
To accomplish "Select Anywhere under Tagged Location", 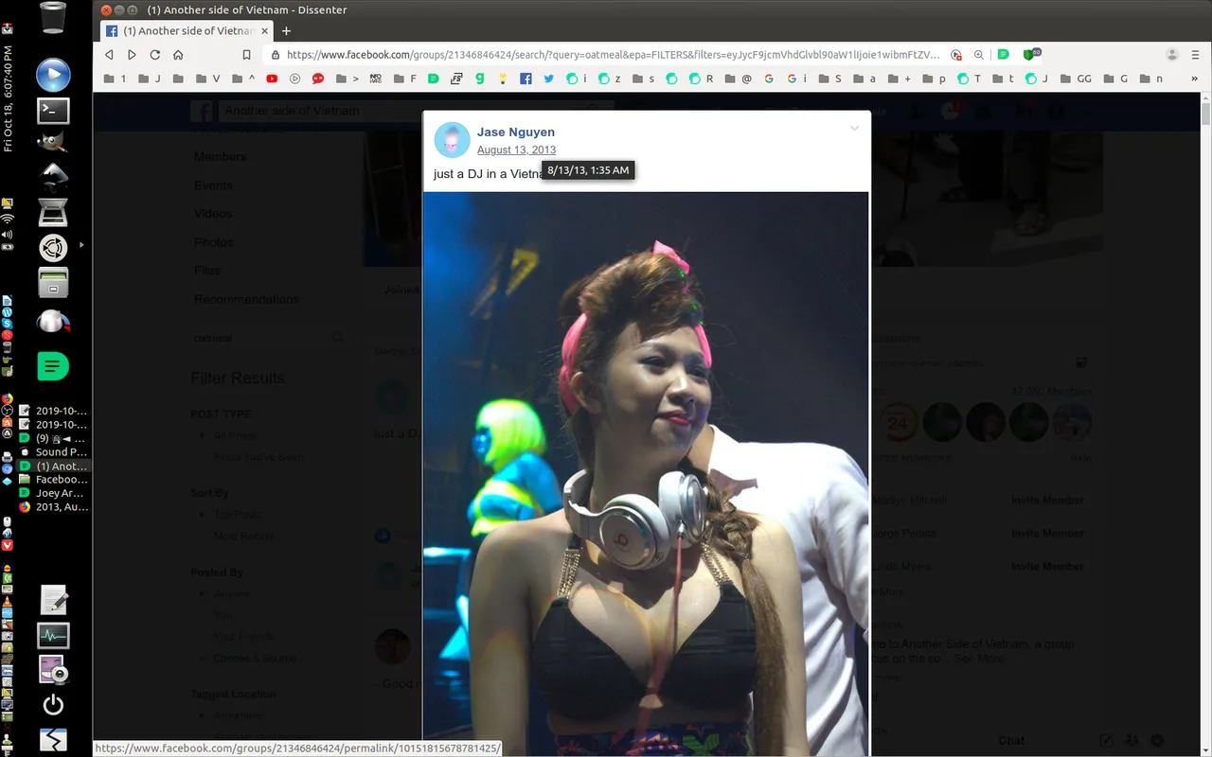I will [x=238, y=715].
